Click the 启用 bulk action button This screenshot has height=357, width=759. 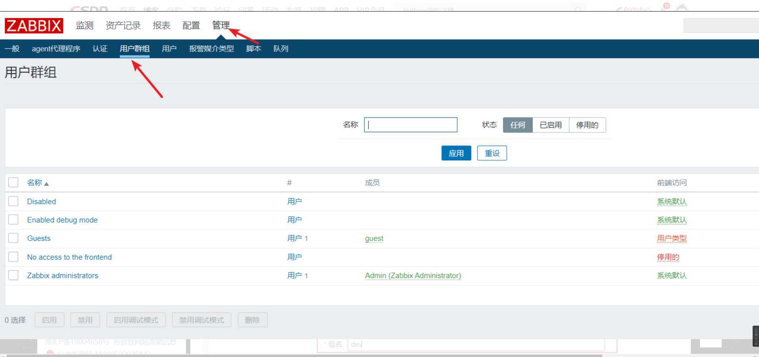coord(49,320)
